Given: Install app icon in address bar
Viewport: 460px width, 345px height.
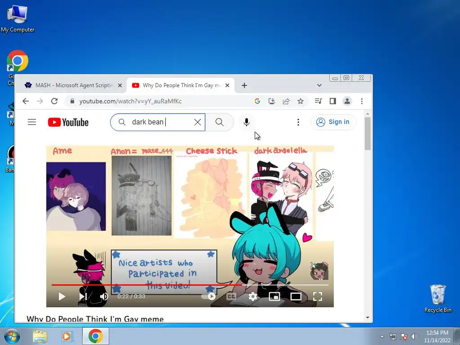Looking at the screenshot, I should click(x=272, y=101).
